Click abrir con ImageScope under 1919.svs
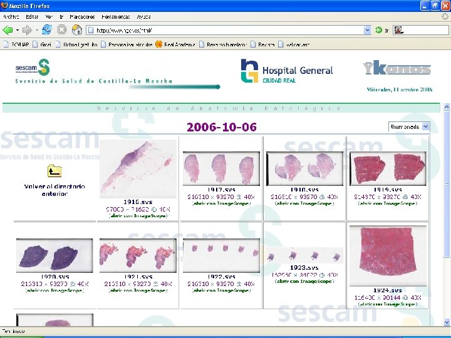The image size is (451, 338). tap(388, 203)
